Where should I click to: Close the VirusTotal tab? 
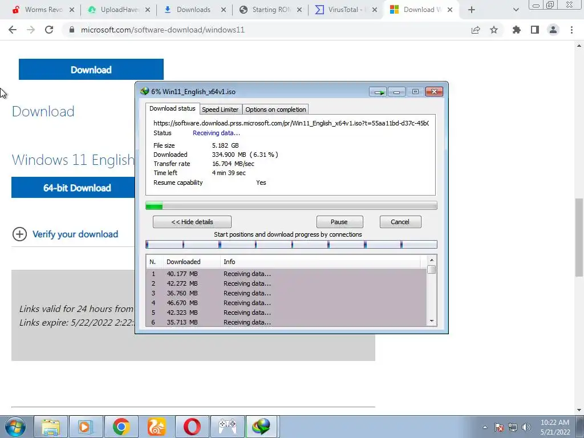(375, 10)
